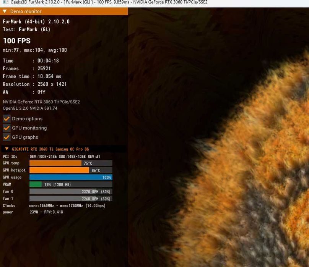The image size is (309, 267).
Task: Collapse the Demo monitor panel triangle
Action: [x=5, y=11]
